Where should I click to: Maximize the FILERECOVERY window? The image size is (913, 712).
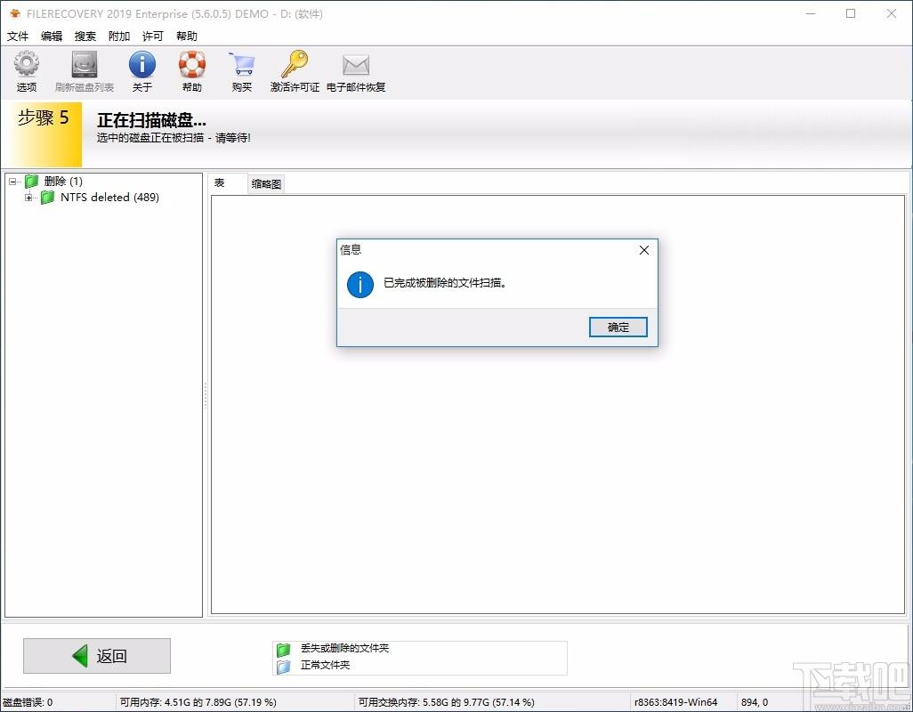click(851, 13)
